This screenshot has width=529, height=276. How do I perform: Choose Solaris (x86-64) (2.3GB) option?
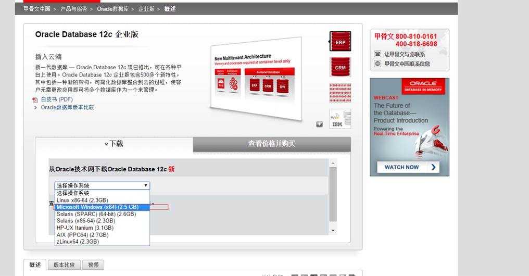[x=102, y=221]
